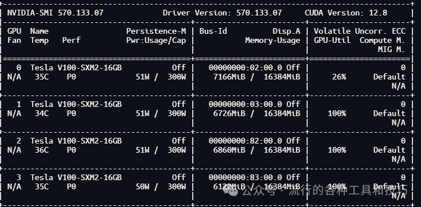Click GPU 0 Tesla V100-SXM2-16GB name
The width and height of the screenshot is (421, 207).
point(76,67)
